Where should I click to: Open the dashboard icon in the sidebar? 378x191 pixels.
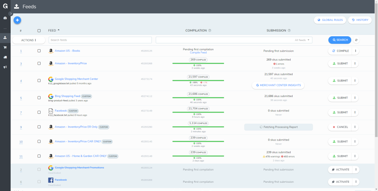(x=5, y=18)
